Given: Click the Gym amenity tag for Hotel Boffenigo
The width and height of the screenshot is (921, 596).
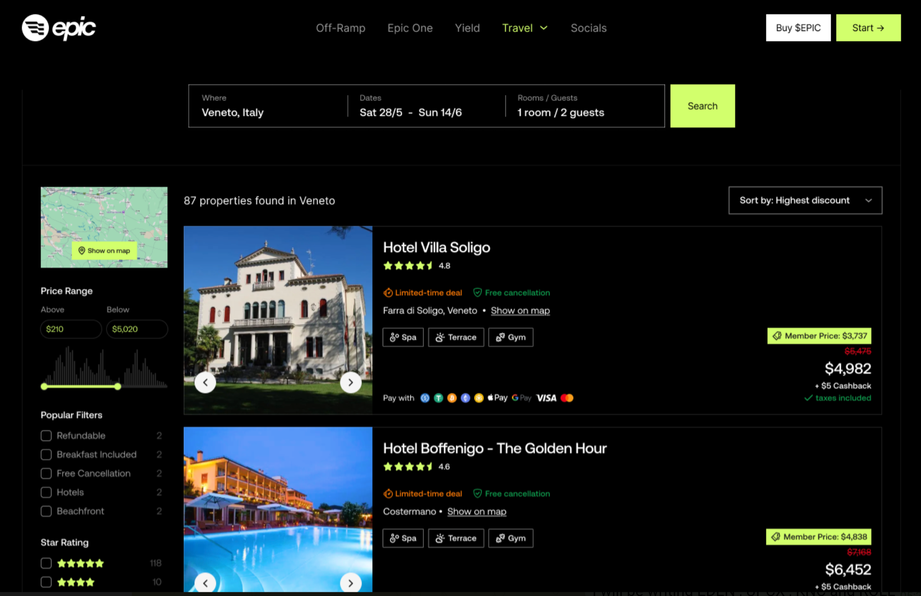Looking at the screenshot, I should click(x=511, y=538).
